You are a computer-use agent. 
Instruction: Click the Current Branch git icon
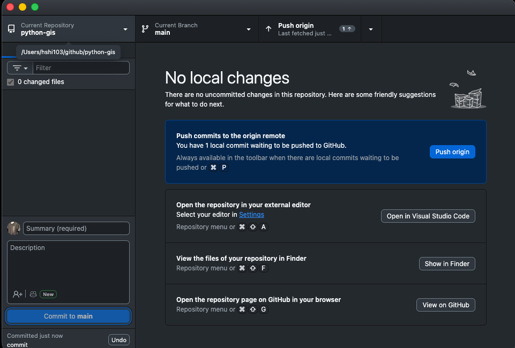pyautogui.click(x=145, y=29)
